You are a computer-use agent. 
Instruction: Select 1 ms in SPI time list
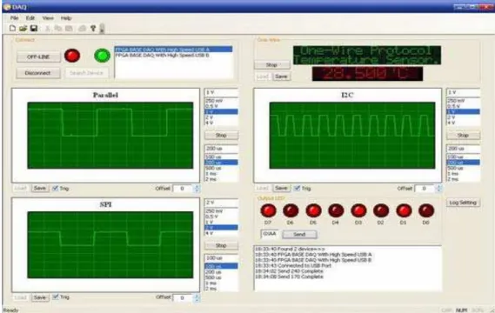221,283
